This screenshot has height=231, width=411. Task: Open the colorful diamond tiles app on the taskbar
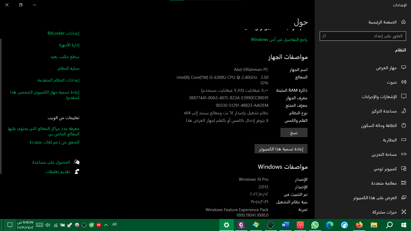pos(256,225)
